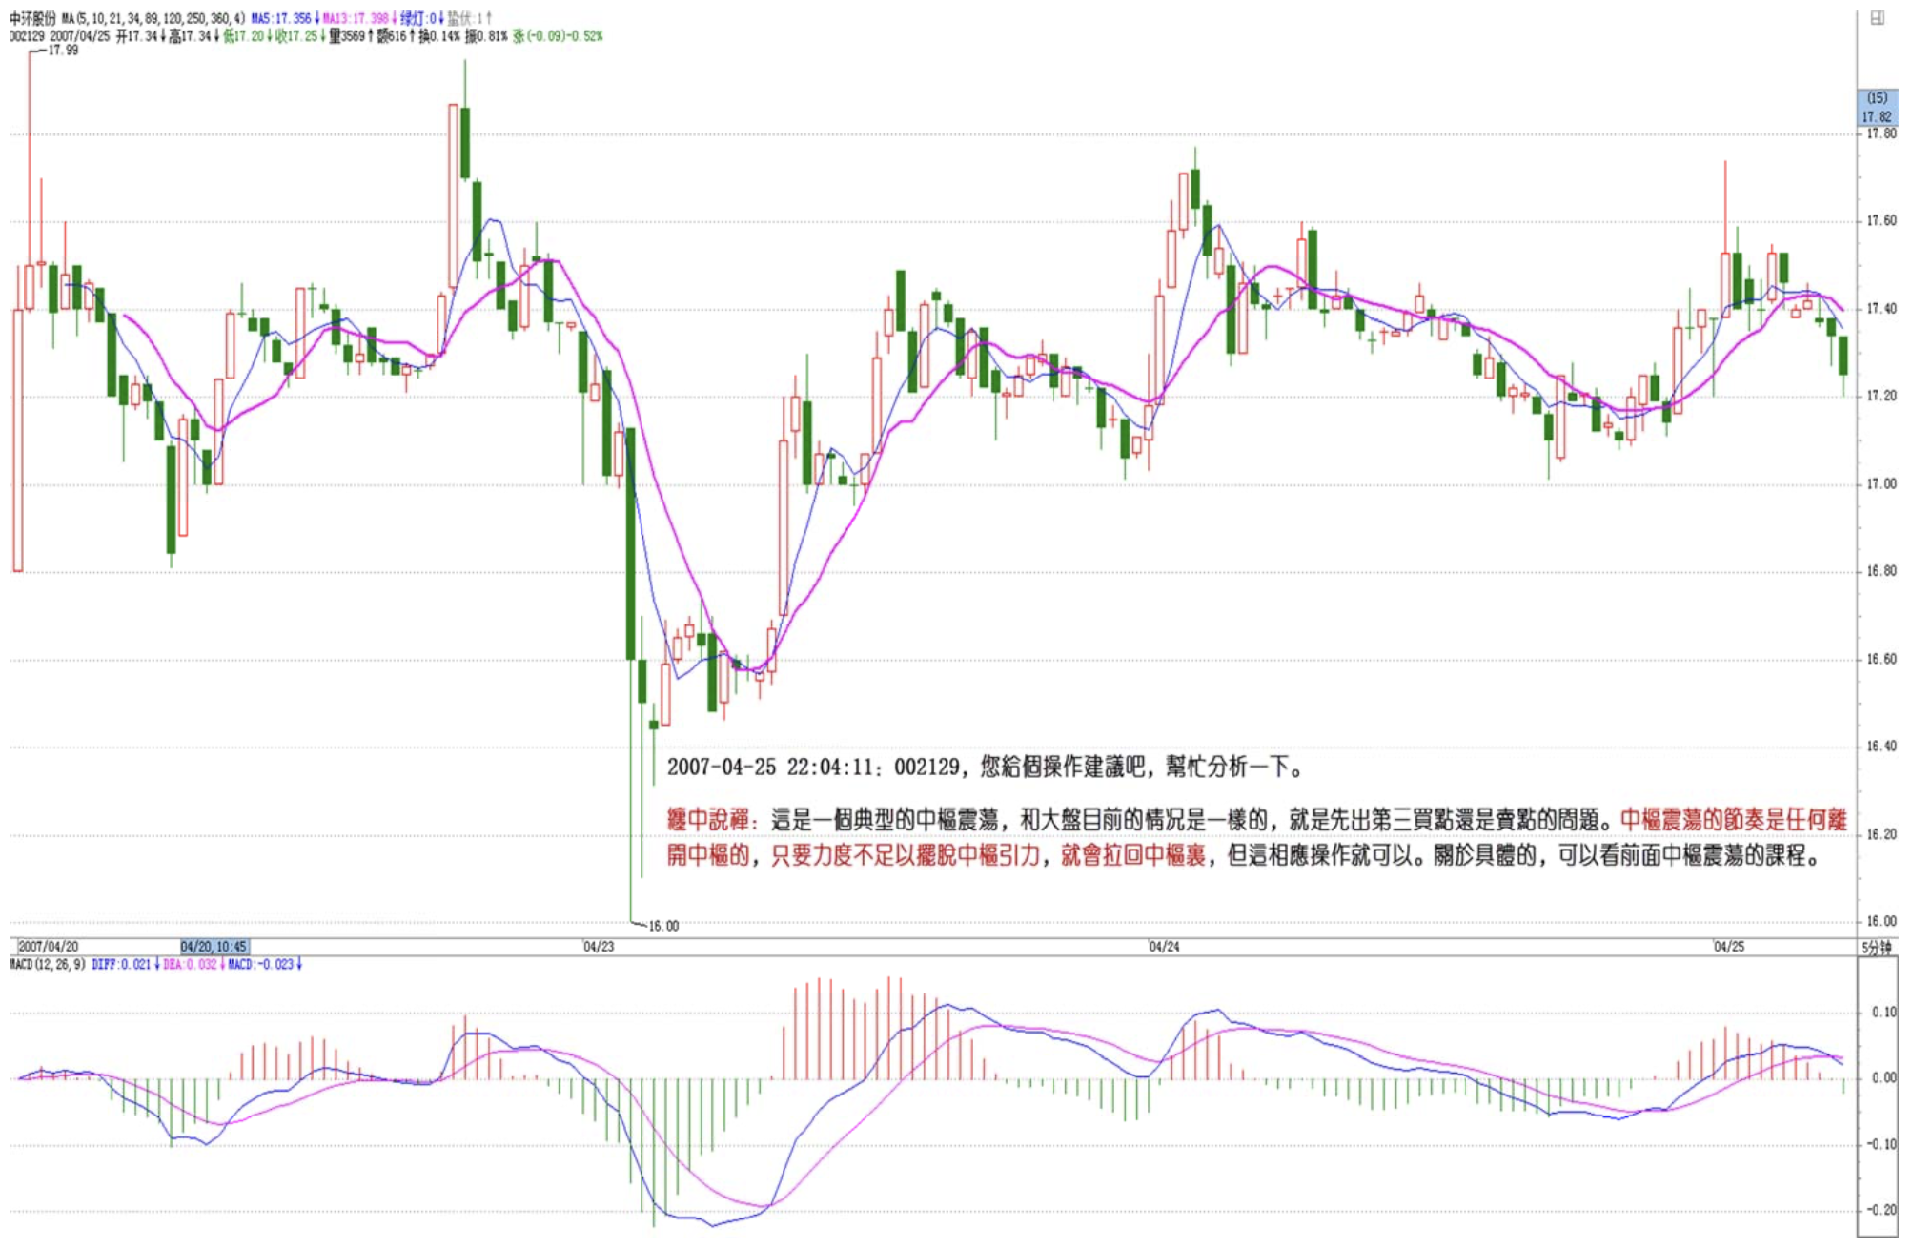Viewport: 1914px width, 1249px height.
Task: Click the 2007/04/20 start date label
Action: 48,947
